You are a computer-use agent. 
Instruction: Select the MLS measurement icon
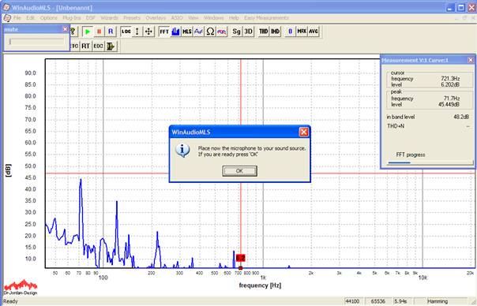click(187, 32)
